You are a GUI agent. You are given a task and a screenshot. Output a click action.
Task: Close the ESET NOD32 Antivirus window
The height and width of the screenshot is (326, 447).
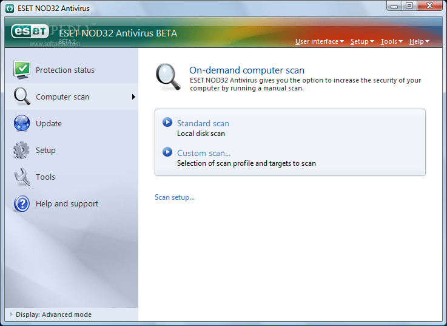pos(430,6)
